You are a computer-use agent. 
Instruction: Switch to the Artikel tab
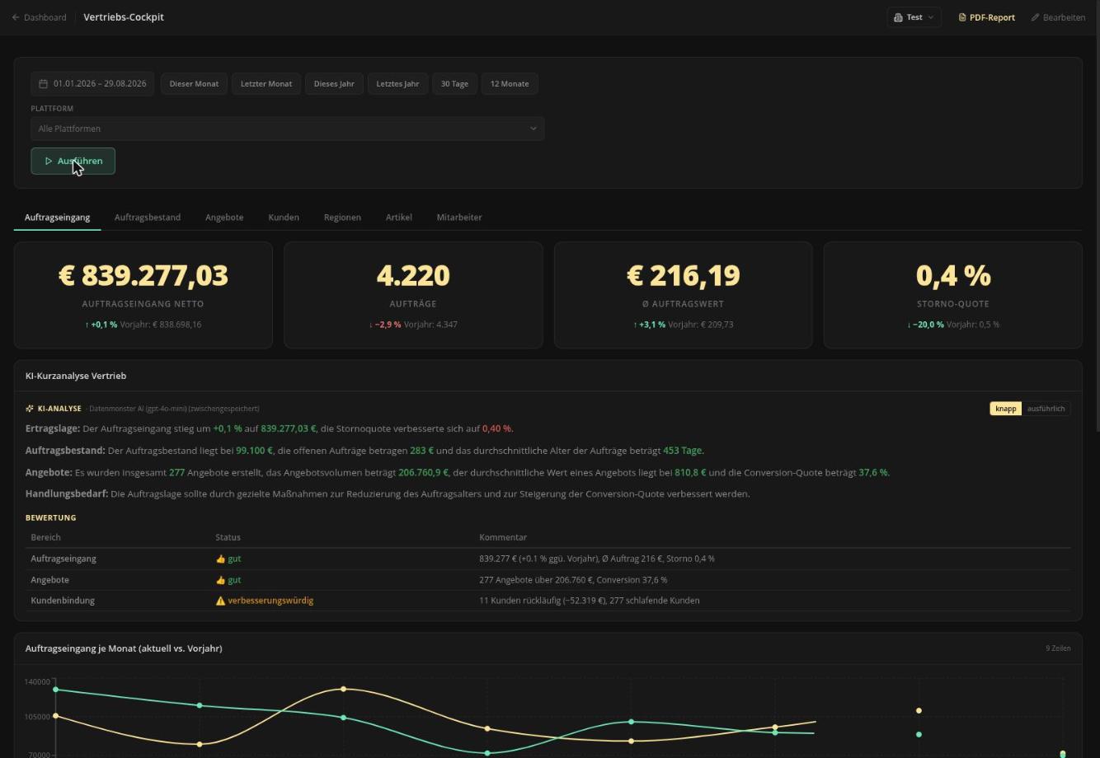pyautogui.click(x=399, y=218)
